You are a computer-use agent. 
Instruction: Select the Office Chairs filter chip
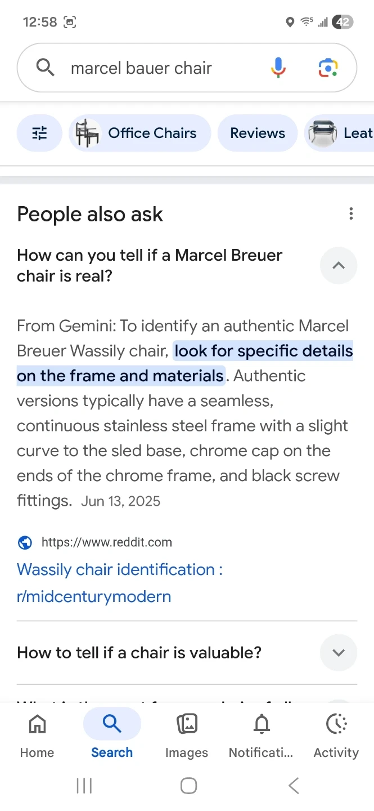click(x=139, y=133)
